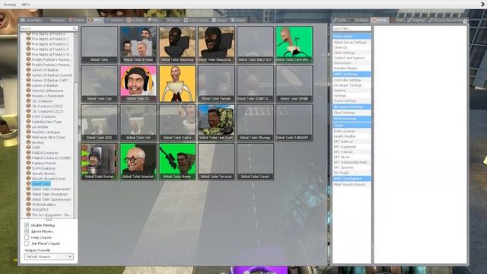Image resolution: width=487 pixels, height=274 pixels.
Task: Click the icon beside Skibidi Toilet (Cameramen)
Action: click(28, 189)
